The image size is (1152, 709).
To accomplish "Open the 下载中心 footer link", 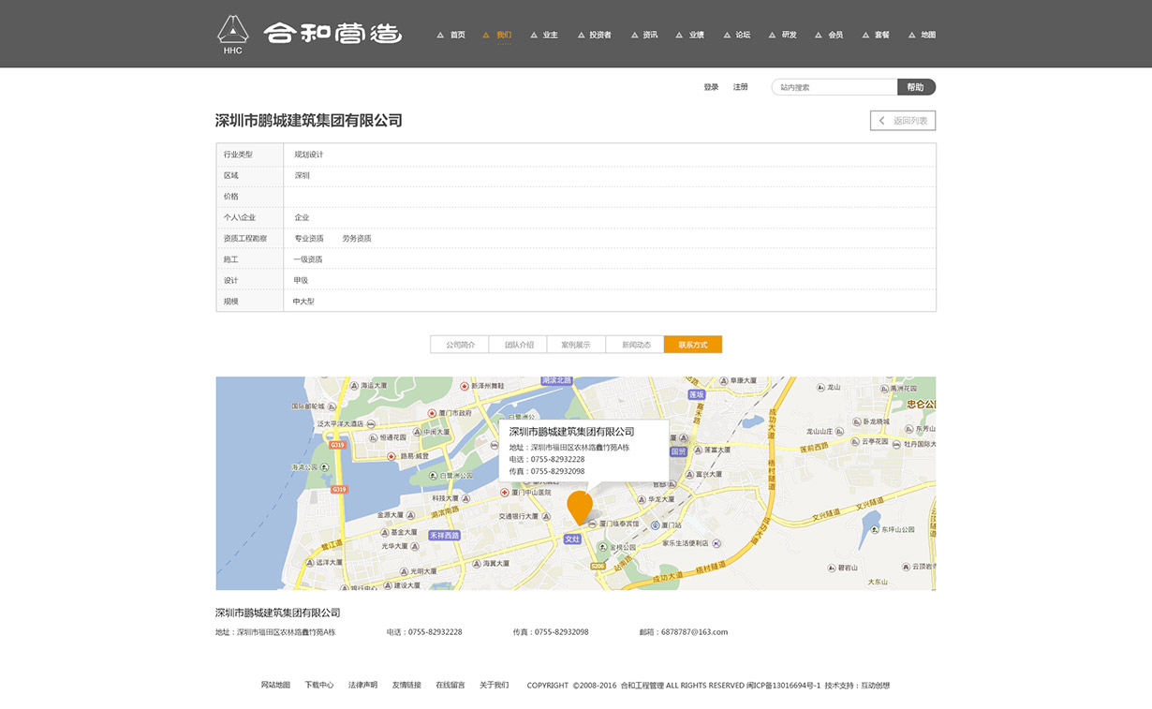I will 319,686.
